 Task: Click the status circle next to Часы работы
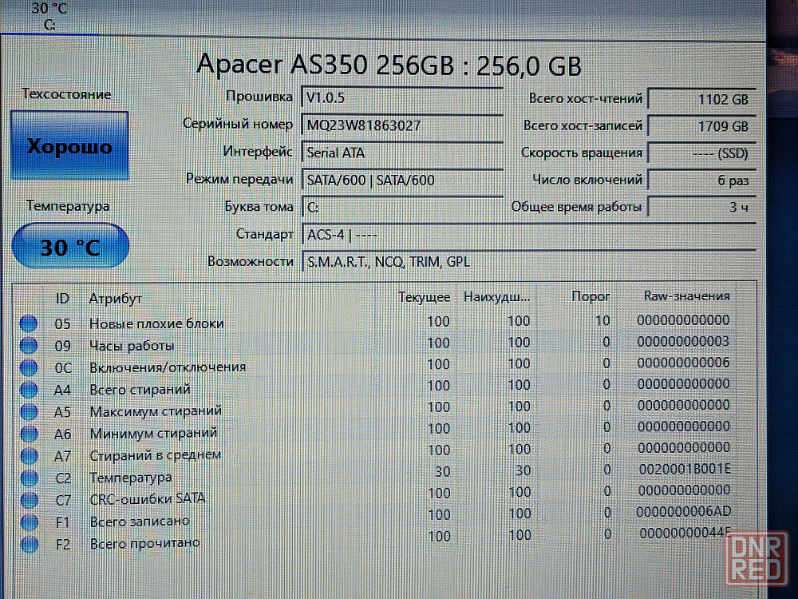pos(29,346)
